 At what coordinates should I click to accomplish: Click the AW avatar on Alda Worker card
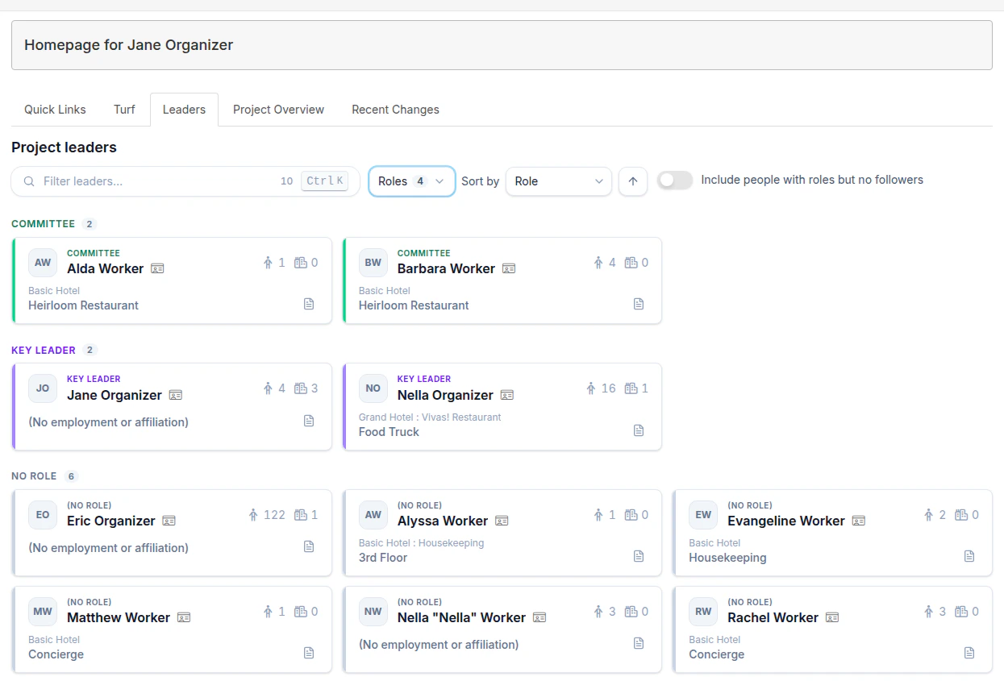click(x=43, y=263)
